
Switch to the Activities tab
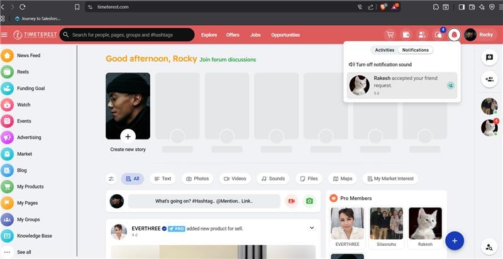[384, 50]
